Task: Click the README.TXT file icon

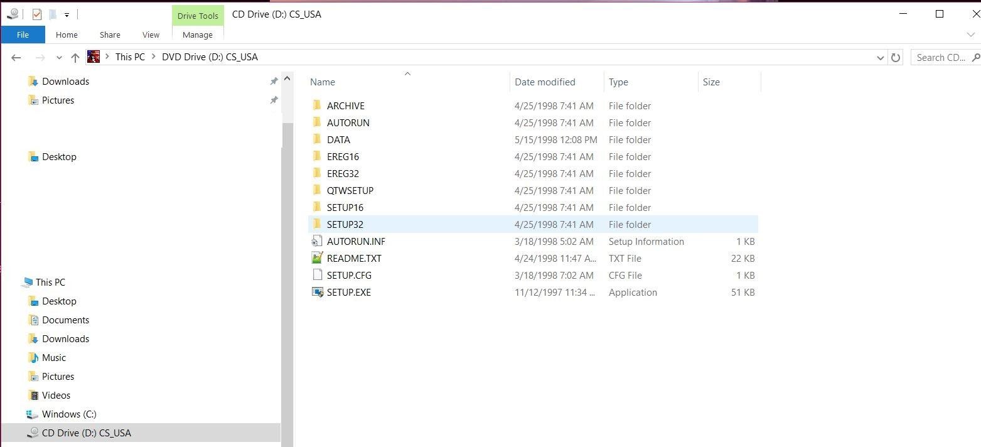Action: pos(318,258)
